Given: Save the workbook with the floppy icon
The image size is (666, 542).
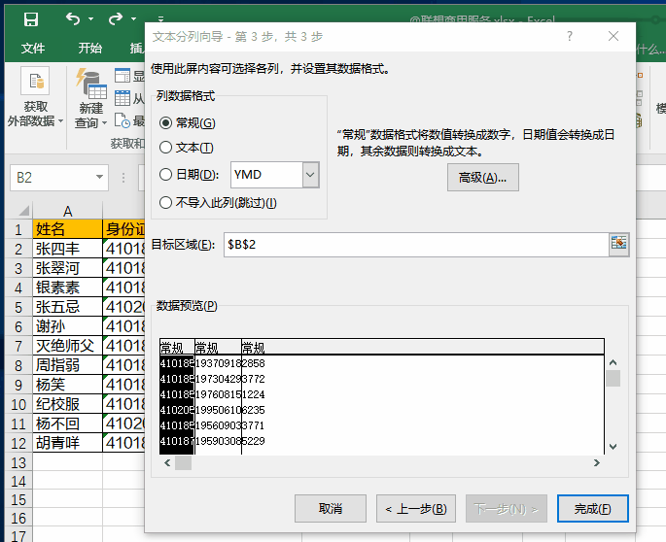Looking at the screenshot, I should pyautogui.click(x=31, y=19).
